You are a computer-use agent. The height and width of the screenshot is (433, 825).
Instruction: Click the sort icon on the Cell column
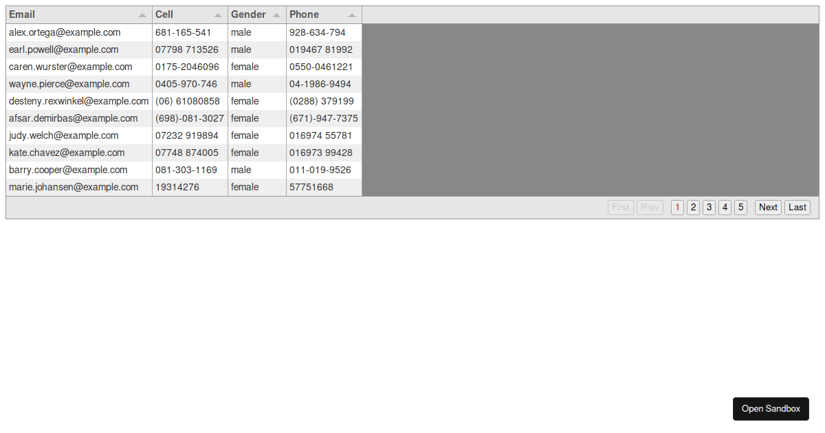click(x=218, y=14)
